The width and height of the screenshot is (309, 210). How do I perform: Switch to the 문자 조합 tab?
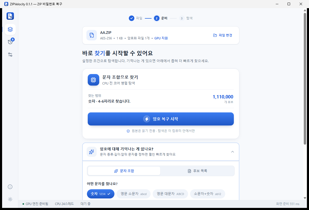(124, 171)
